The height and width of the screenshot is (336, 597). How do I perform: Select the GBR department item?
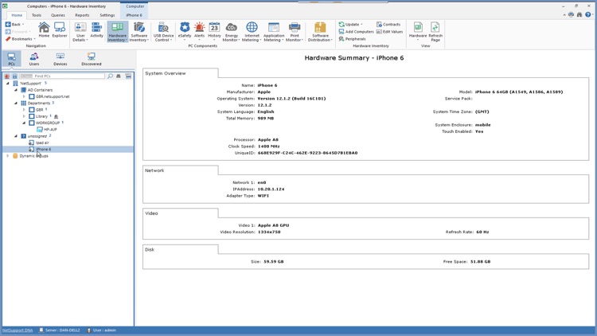(39, 110)
